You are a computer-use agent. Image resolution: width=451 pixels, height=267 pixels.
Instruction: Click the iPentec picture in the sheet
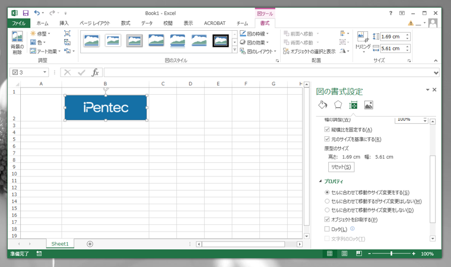coord(106,108)
